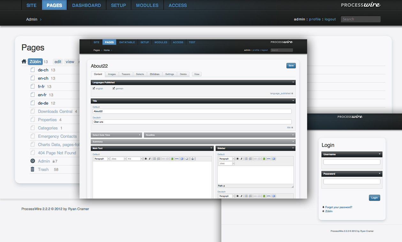Insert anchor in Main Text editor
Image resolution: width=402 pixels, height=242 pixels.
tap(193, 159)
